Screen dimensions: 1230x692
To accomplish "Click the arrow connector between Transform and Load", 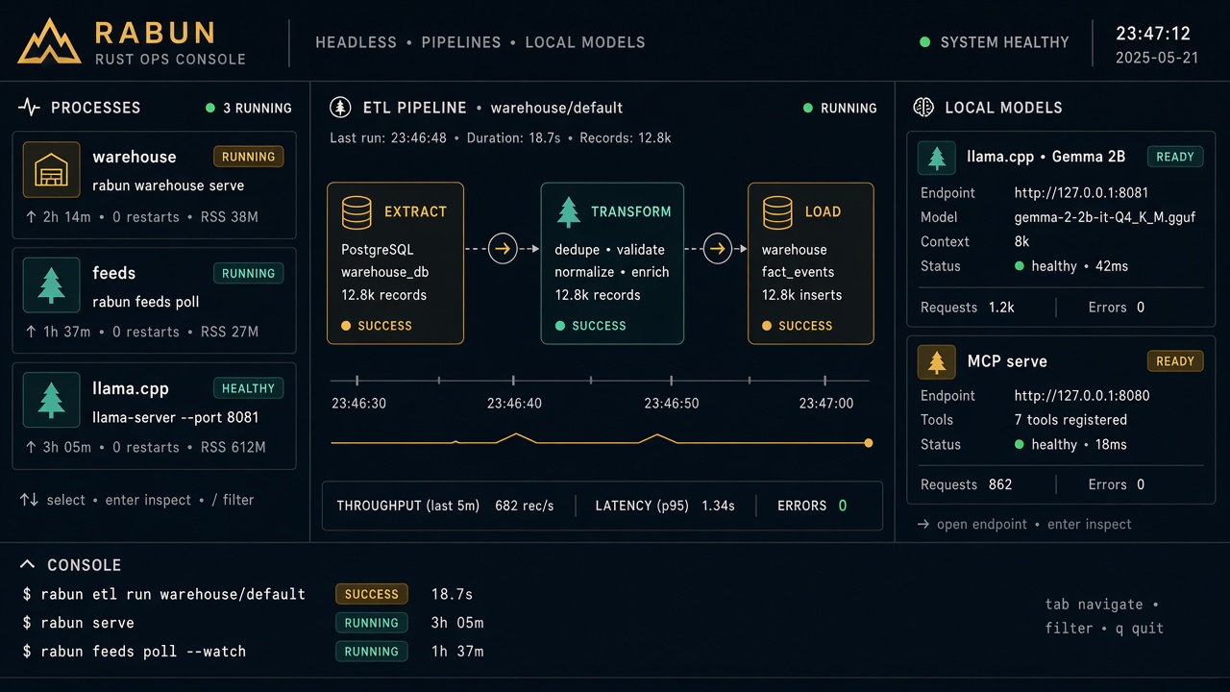I will pyautogui.click(x=717, y=249).
